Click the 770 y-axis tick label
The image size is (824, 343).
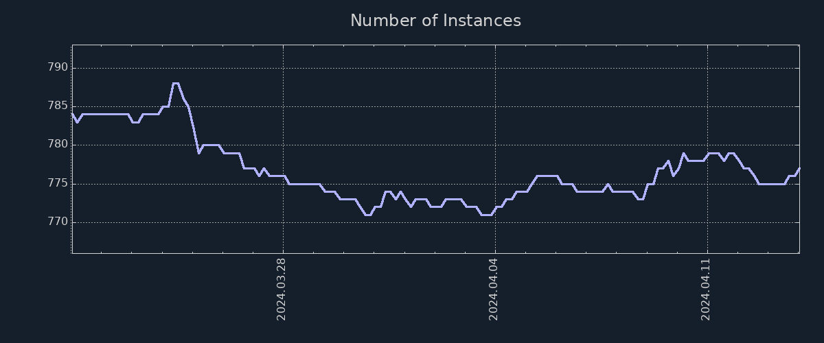[57, 222]
